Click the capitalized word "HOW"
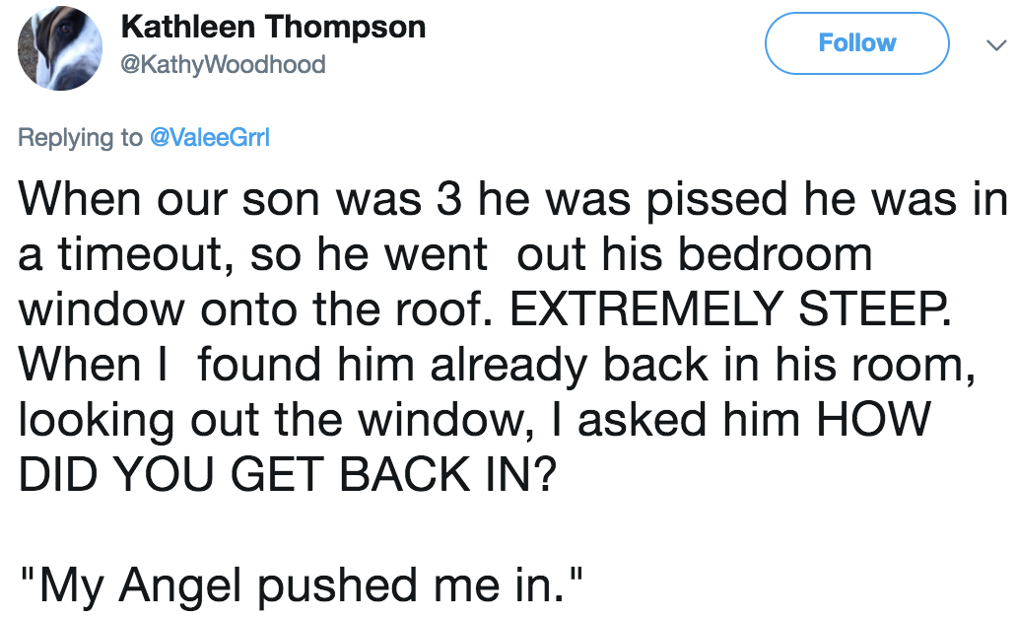This screenshot has height=619, width=1017. point(874,419)
